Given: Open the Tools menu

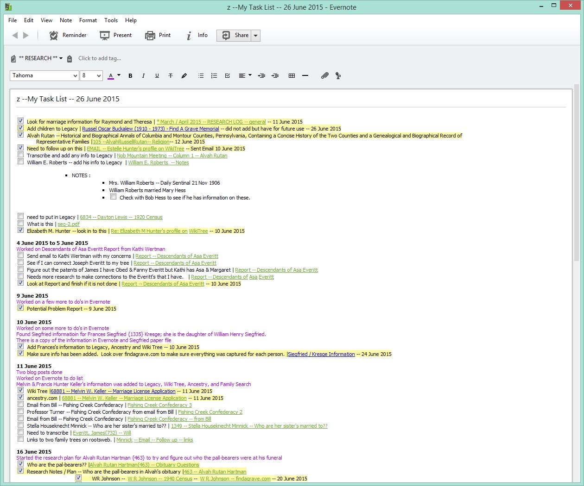Looking at the screenshot, I should [111, 20].
